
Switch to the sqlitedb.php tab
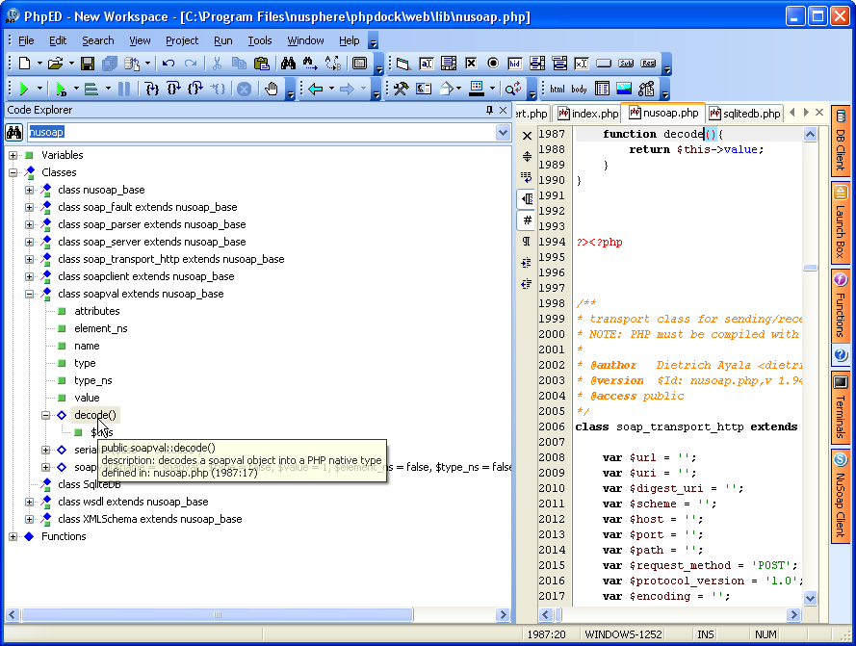(745, 114)
